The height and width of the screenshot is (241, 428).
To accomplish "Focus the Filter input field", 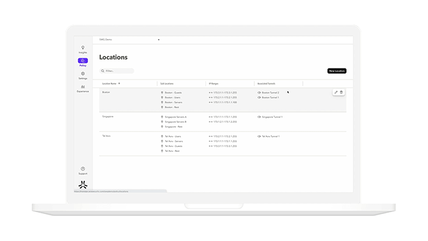I will 117,71.
